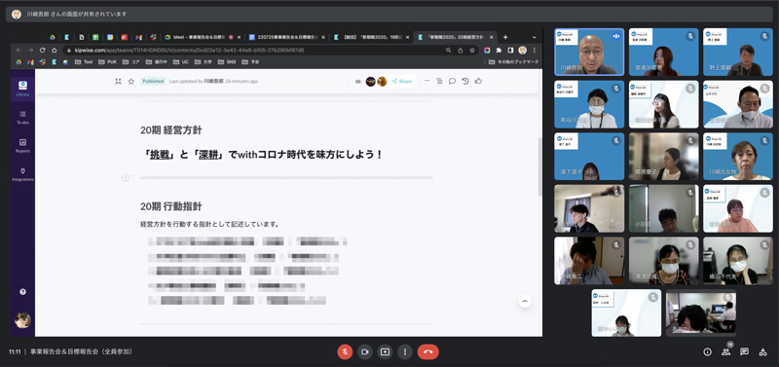Open the Tool bookmarks folder
The image size is (779, 367).
[84, 62]
